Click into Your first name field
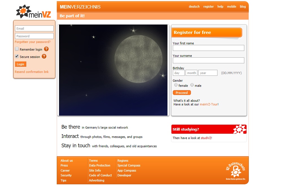This screenshot has height=186, width=281. pyautogui.click(x=208, y=48)
